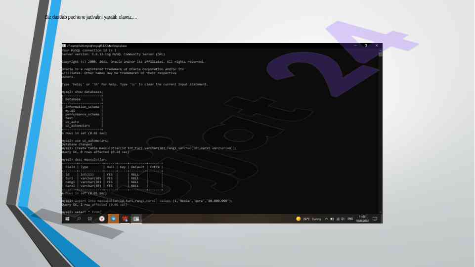Image resolution: width=475 pixels, height=267 pixels.
Task: Select the command prompt taskbar icon
Action: click(x=136, y=219)
